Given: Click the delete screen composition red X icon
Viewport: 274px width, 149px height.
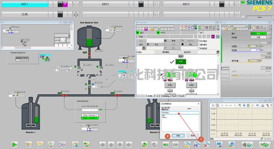Looking at the screenshot, I should click(207, 144).
